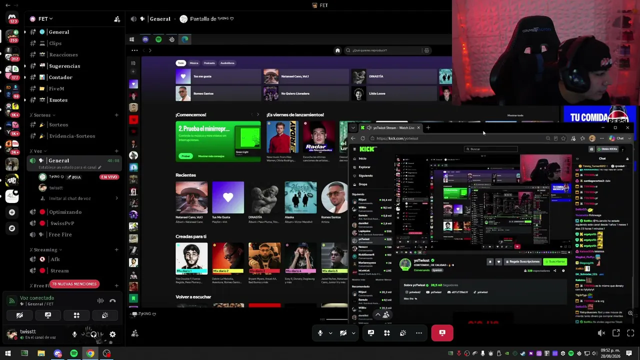Screen dimensions: 640x360
Task: Expand output options beside user-panel headphones
Action: coord(101,334)
